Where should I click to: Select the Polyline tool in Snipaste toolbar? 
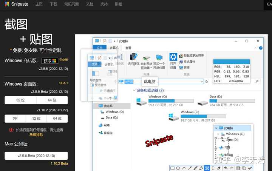point(184,168)
